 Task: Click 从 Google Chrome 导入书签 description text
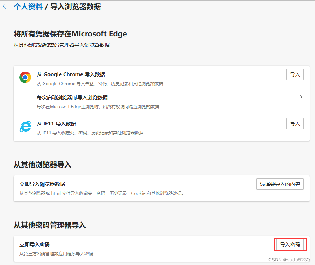pyautogui.click(x=100, y=84)
